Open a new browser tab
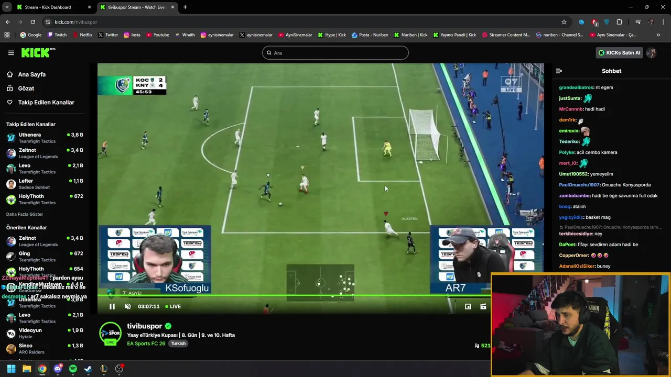671x377 pixels. (x=185, y=7)
